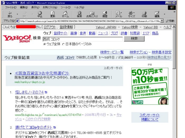Open Favorites (お気に入り) toolbar icon

[92, 13]
